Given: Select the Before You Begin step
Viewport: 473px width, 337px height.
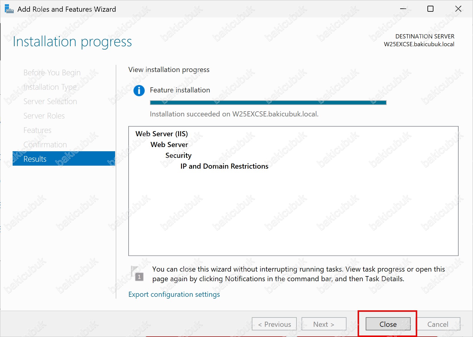Looking at the screenshot, I should 52,73.
